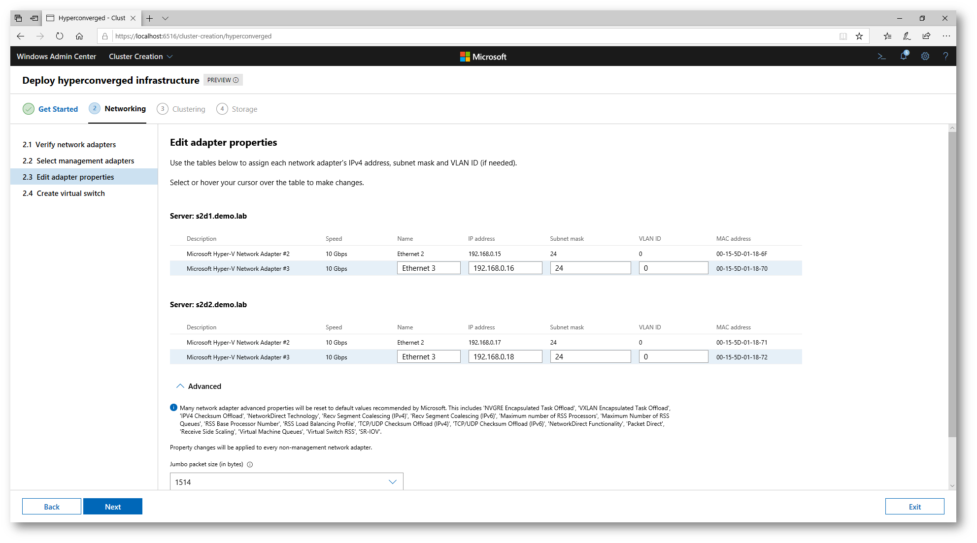The height and width of the screenshot is (543, 977).
Task: Open Reading view icon in address bar
Action: tap(843, 36)
